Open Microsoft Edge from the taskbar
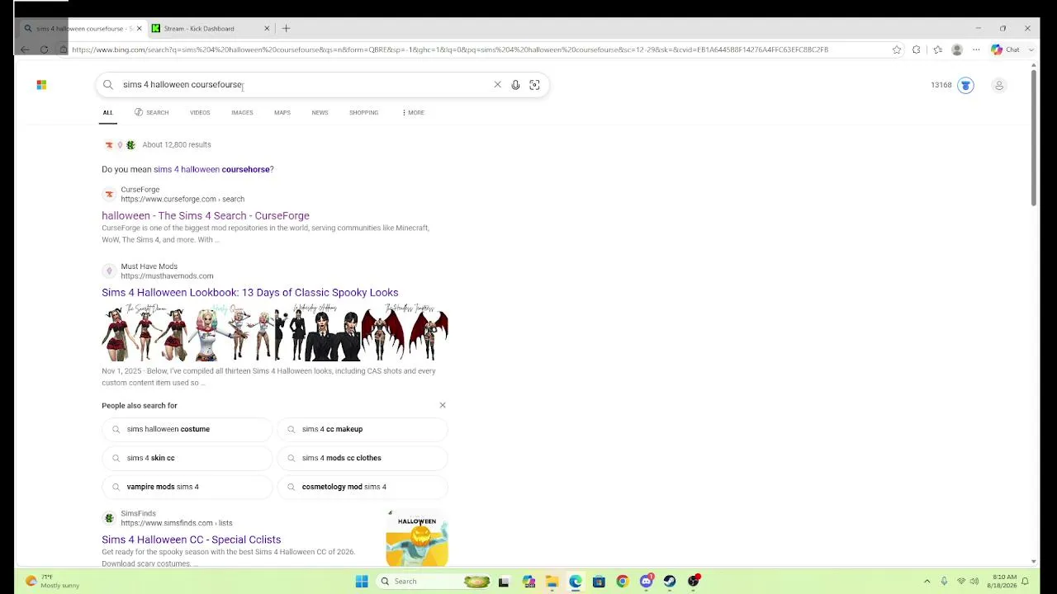The image size is (1057, 594). [x=576, y=582]
